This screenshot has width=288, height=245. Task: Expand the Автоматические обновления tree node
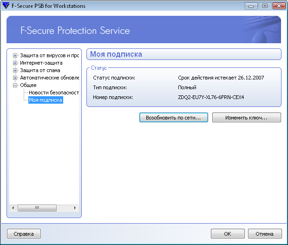[15, 78]
